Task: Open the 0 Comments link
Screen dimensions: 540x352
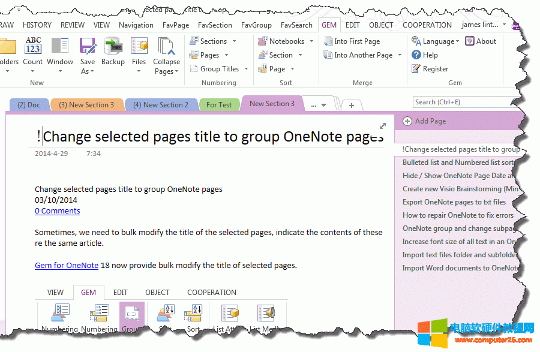Action: 57,210
